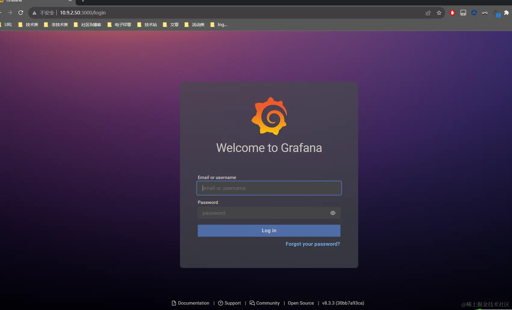
Task: Open the 技术类 bookmark folder
Action: coord(28,25)
